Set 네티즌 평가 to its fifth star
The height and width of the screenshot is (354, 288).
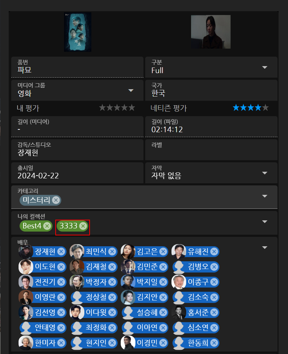265,108
